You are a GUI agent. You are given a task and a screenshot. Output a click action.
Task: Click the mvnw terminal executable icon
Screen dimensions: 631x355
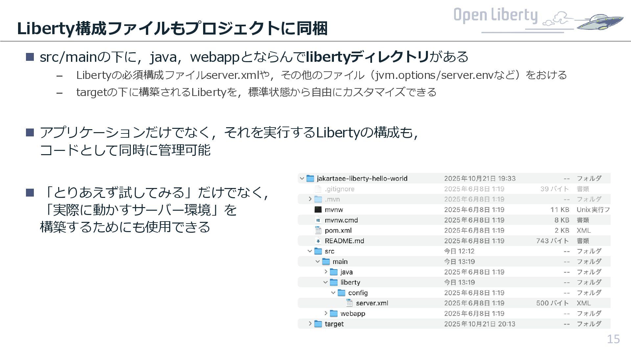[x=318, y=210]
